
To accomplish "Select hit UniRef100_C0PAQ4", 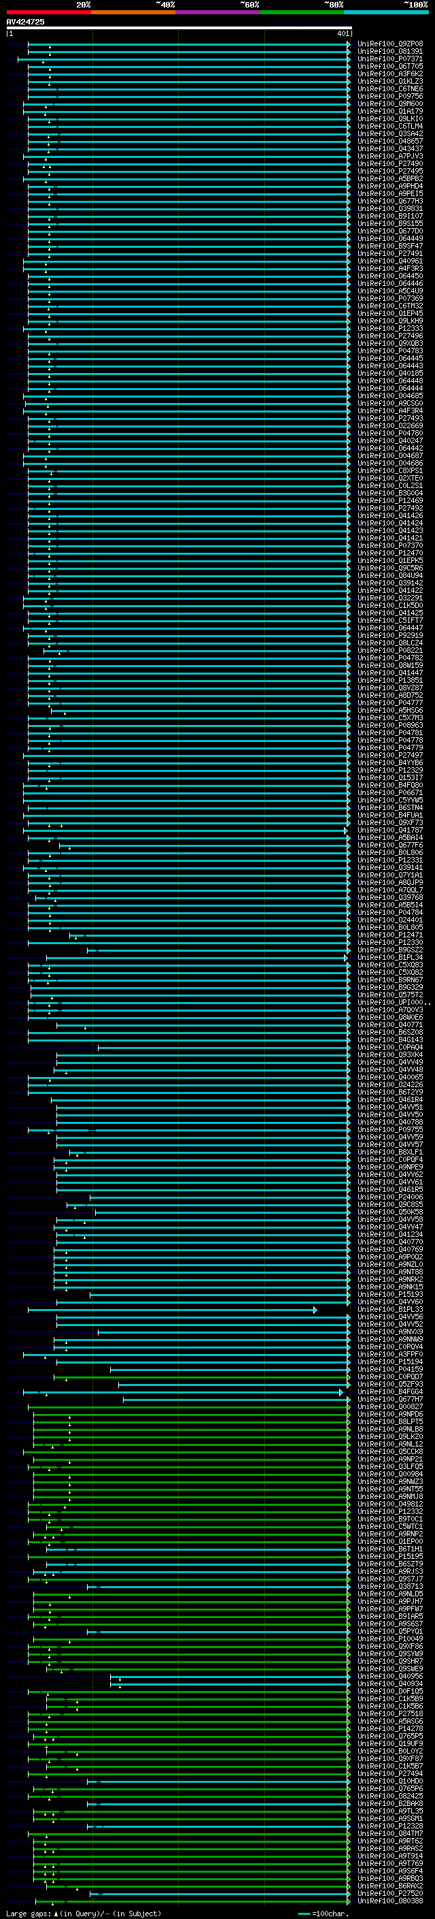I will pos(390,1048).
